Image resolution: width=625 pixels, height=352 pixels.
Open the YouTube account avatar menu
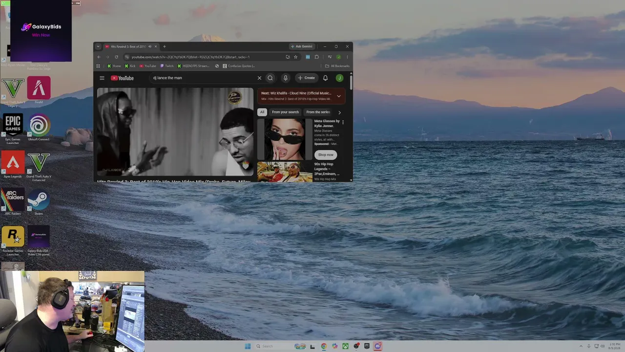click(339, 78)
